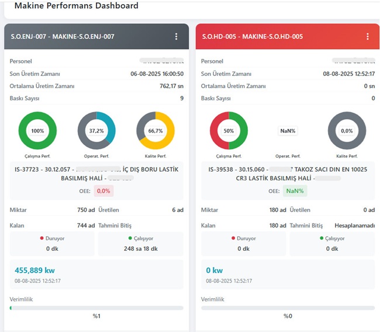Click the 37,2% Operat. Perf. donut chart

pyautogui.click(x=96, y=131)
